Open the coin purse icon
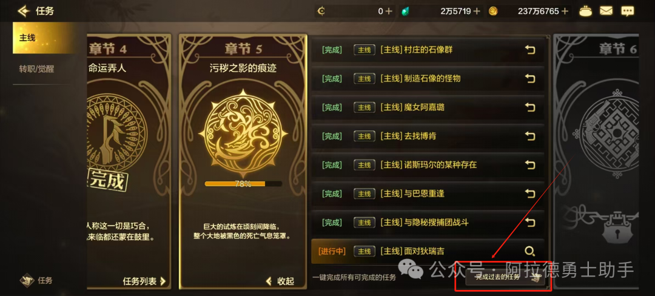This screenshot has width=655, height=296. click(x=585, y=12)
